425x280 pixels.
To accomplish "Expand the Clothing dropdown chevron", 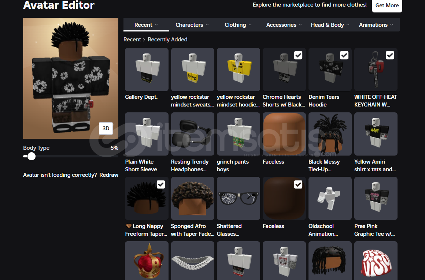I will [x=250, y=25].
